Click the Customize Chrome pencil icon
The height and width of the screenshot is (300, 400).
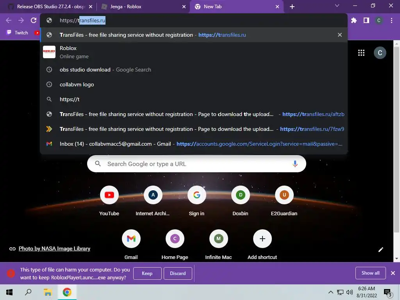pos(380,250)
